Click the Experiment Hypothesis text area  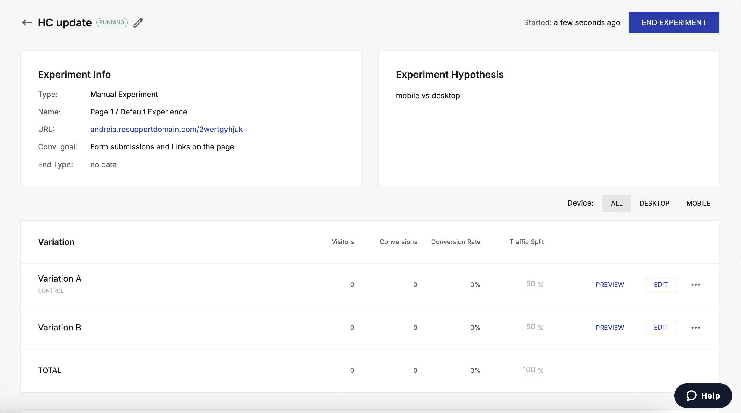pyautogui.click(x=427, y=96)
